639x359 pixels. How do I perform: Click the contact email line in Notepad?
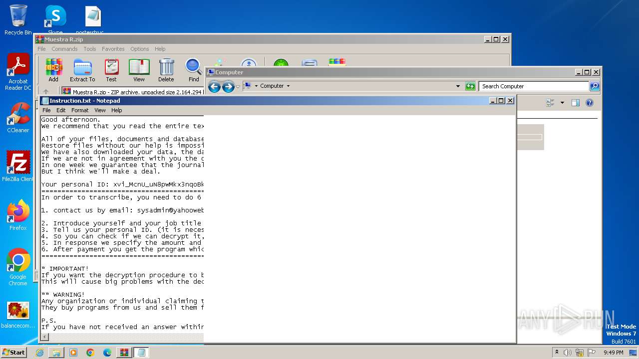click(122, 210)
